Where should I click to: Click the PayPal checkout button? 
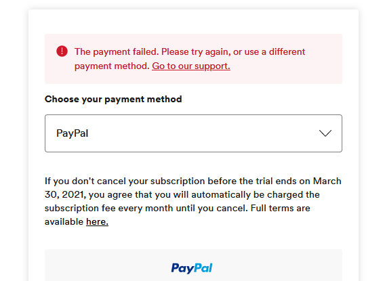click(193, 265)
